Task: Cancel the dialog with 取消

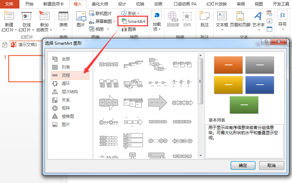Action: (272, 165)
